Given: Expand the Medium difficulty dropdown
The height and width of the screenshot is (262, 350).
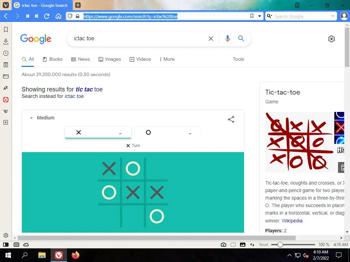Looking at the screenshot, I should 42,118.
